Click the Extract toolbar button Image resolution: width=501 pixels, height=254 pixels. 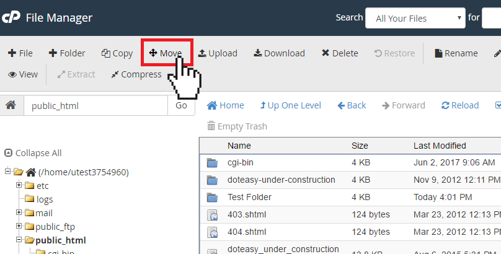click(76, 74)
